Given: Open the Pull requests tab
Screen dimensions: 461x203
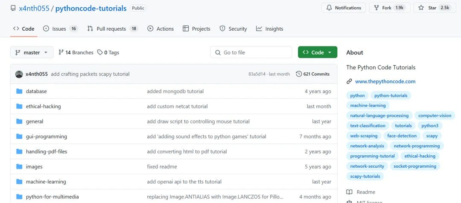Looking at the screenshot, I should click(113, 29).
